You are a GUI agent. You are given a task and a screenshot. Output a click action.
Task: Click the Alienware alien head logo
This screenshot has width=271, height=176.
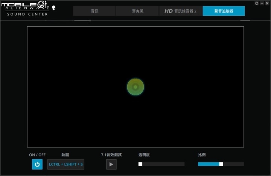pyautogui.click(x=53, y=8)
